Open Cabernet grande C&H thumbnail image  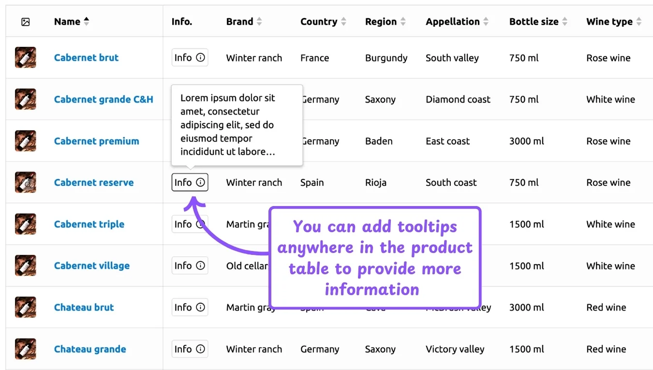[26, 99]
